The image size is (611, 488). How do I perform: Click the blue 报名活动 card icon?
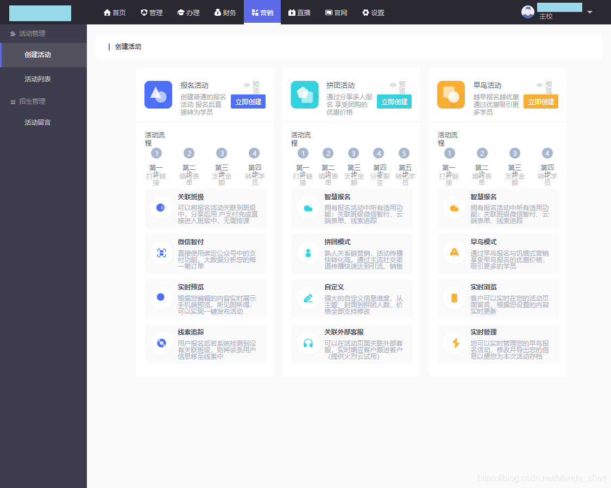click(x=158, y=94)
